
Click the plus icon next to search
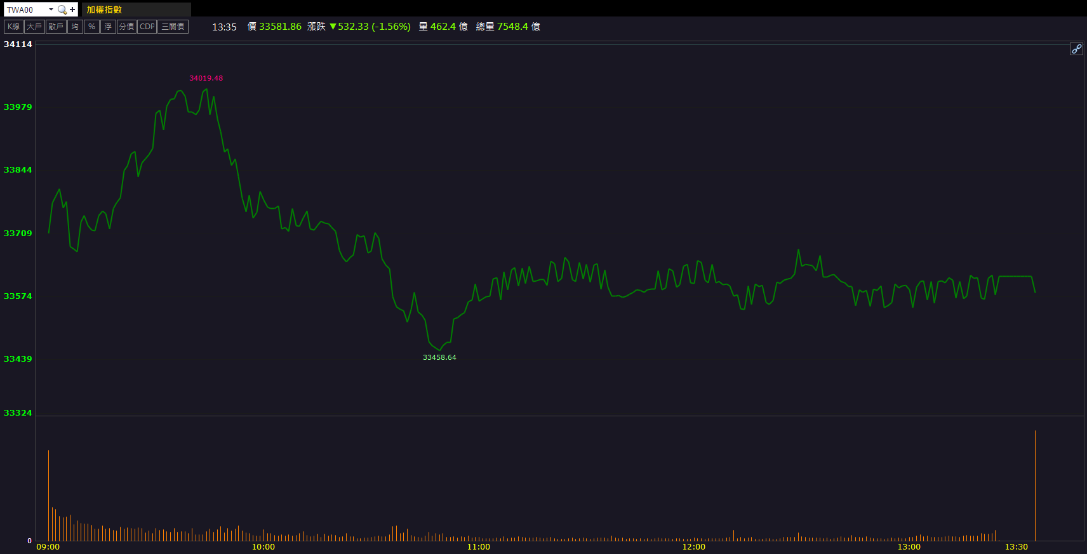(x=72, y=10)
